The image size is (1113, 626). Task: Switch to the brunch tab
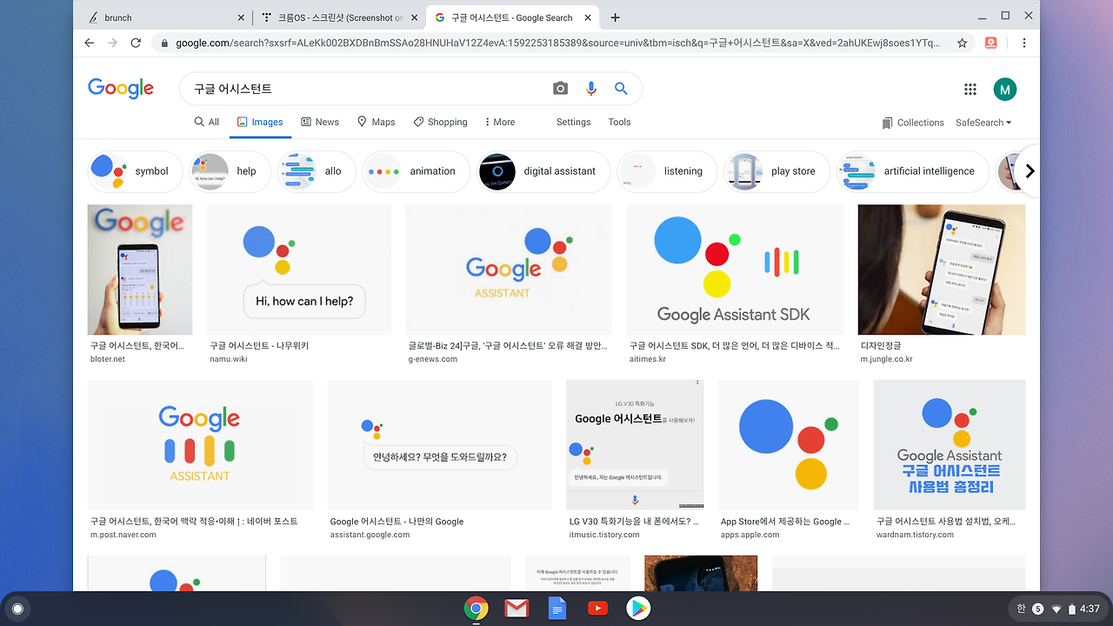[165, 17]
